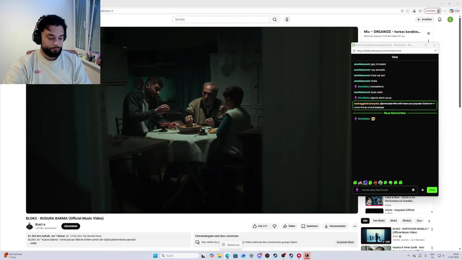Open the Windows Start menu
This screenshot has height=260, width=462.
point(155,256)
